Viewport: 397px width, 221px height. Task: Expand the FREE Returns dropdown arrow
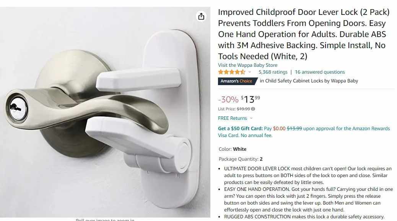(x=251, y=118)
